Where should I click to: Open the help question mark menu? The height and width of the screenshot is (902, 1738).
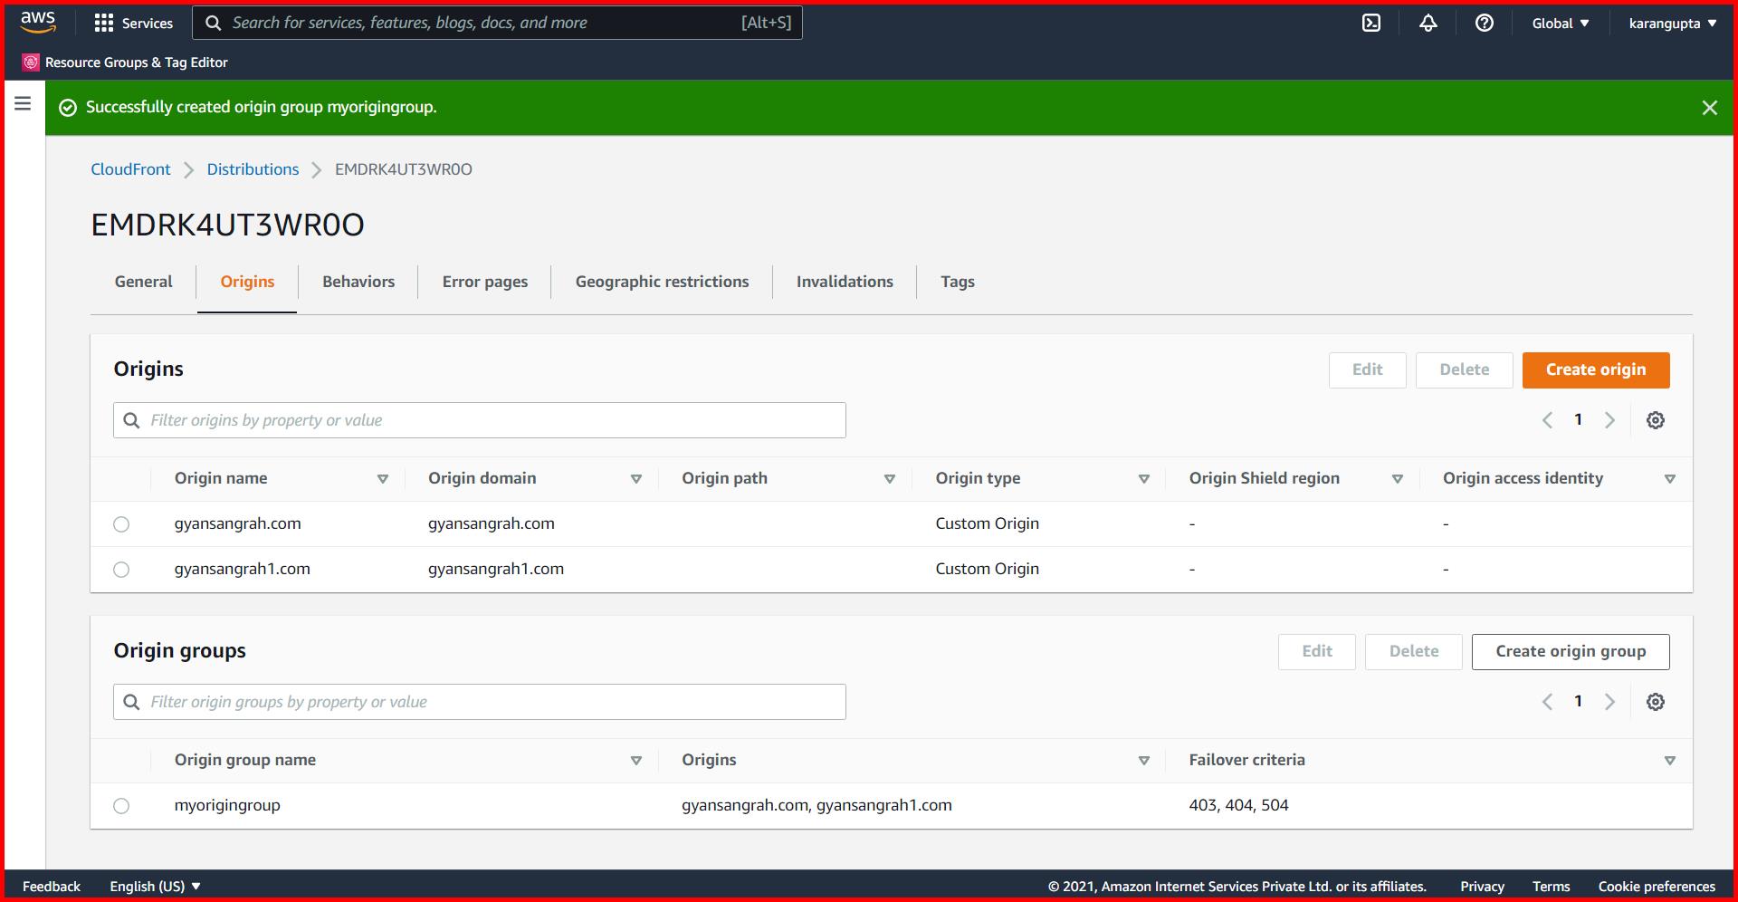click(1484, 23)
